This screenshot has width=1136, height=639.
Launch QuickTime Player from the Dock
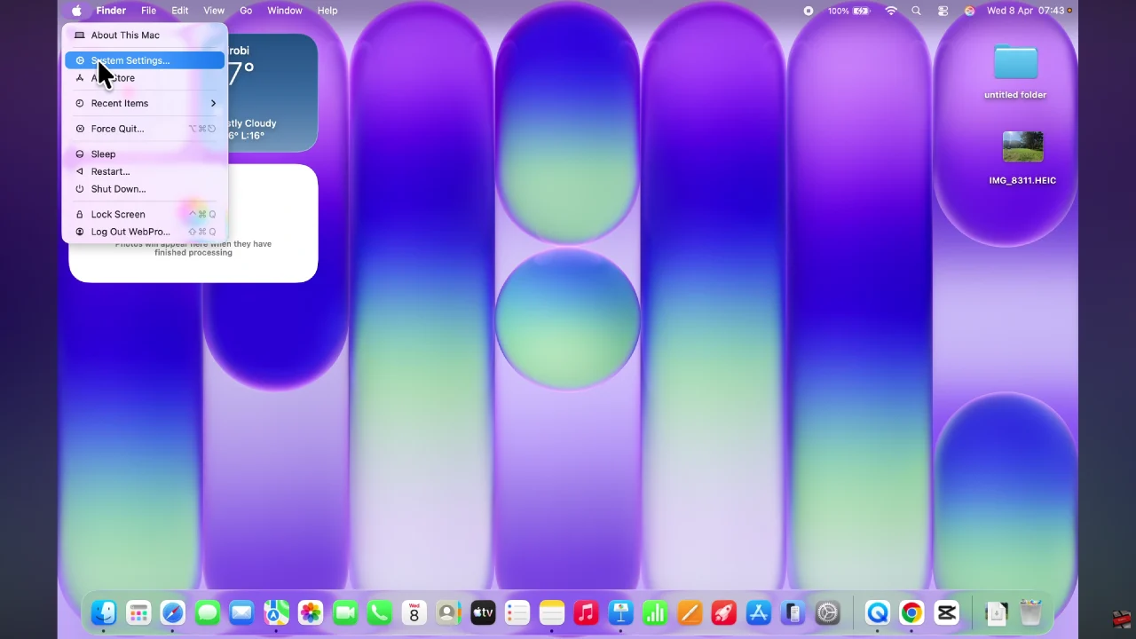pyautogui.click(x=877, y=612)
